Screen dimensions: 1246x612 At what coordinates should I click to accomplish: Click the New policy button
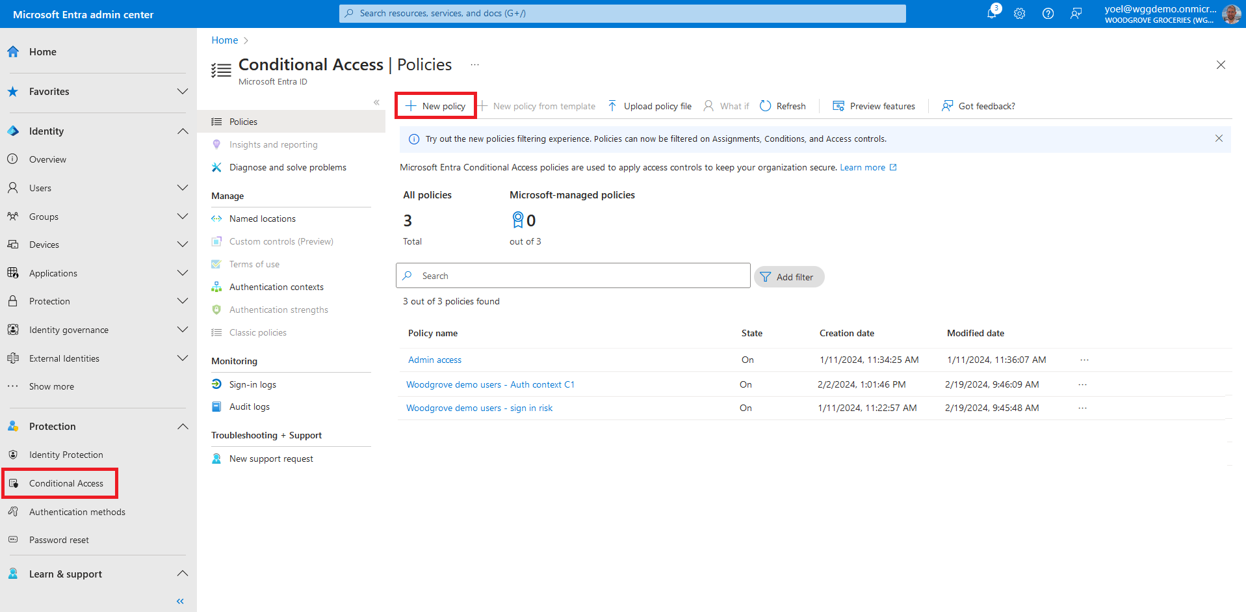click(x=435, y=106)
